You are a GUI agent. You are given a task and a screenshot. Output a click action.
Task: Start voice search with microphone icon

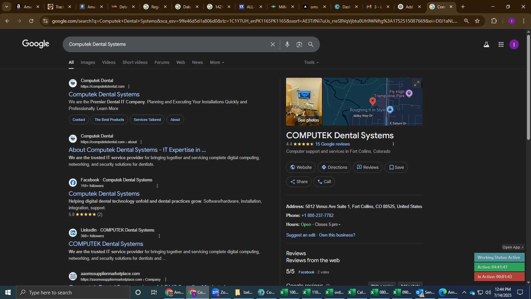coord(287,44)
